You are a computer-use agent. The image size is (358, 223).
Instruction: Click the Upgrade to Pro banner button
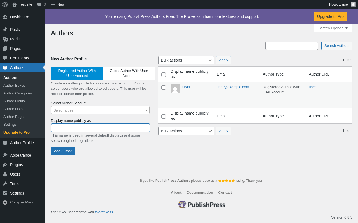coord(330,16)
